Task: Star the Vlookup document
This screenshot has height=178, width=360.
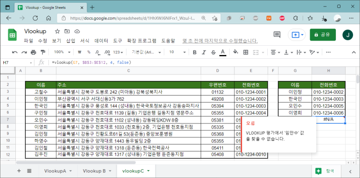Action: coord(57,31)
